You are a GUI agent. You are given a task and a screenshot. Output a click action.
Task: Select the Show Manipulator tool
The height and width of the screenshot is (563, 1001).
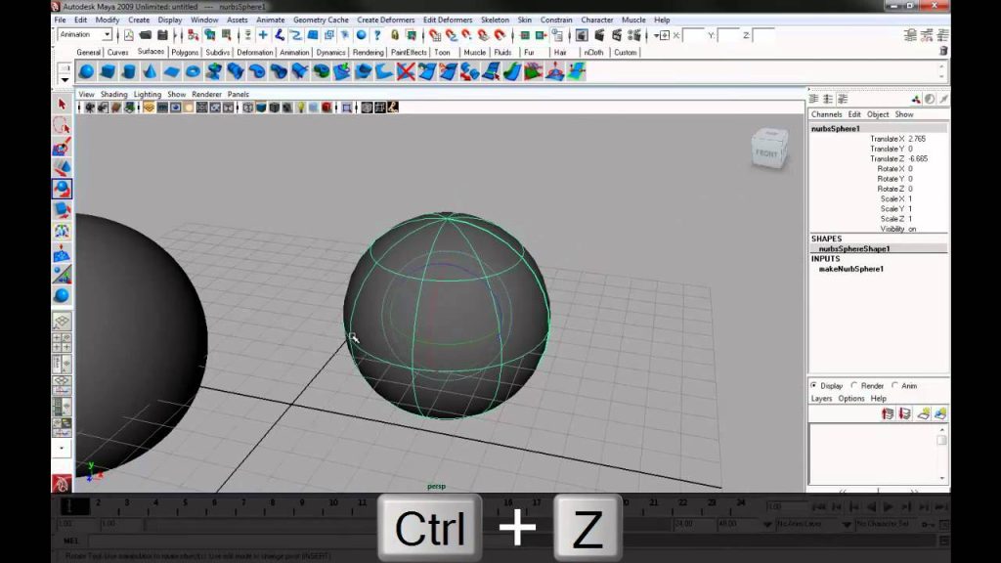tap(62, 275)
